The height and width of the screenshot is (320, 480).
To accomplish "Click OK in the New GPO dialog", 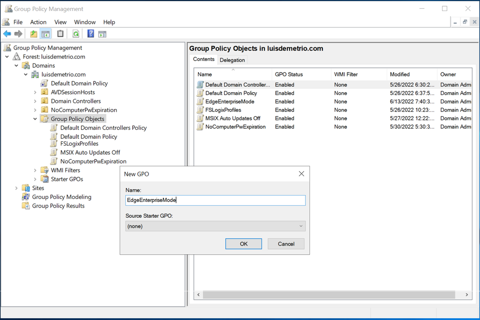I will 244,244.
